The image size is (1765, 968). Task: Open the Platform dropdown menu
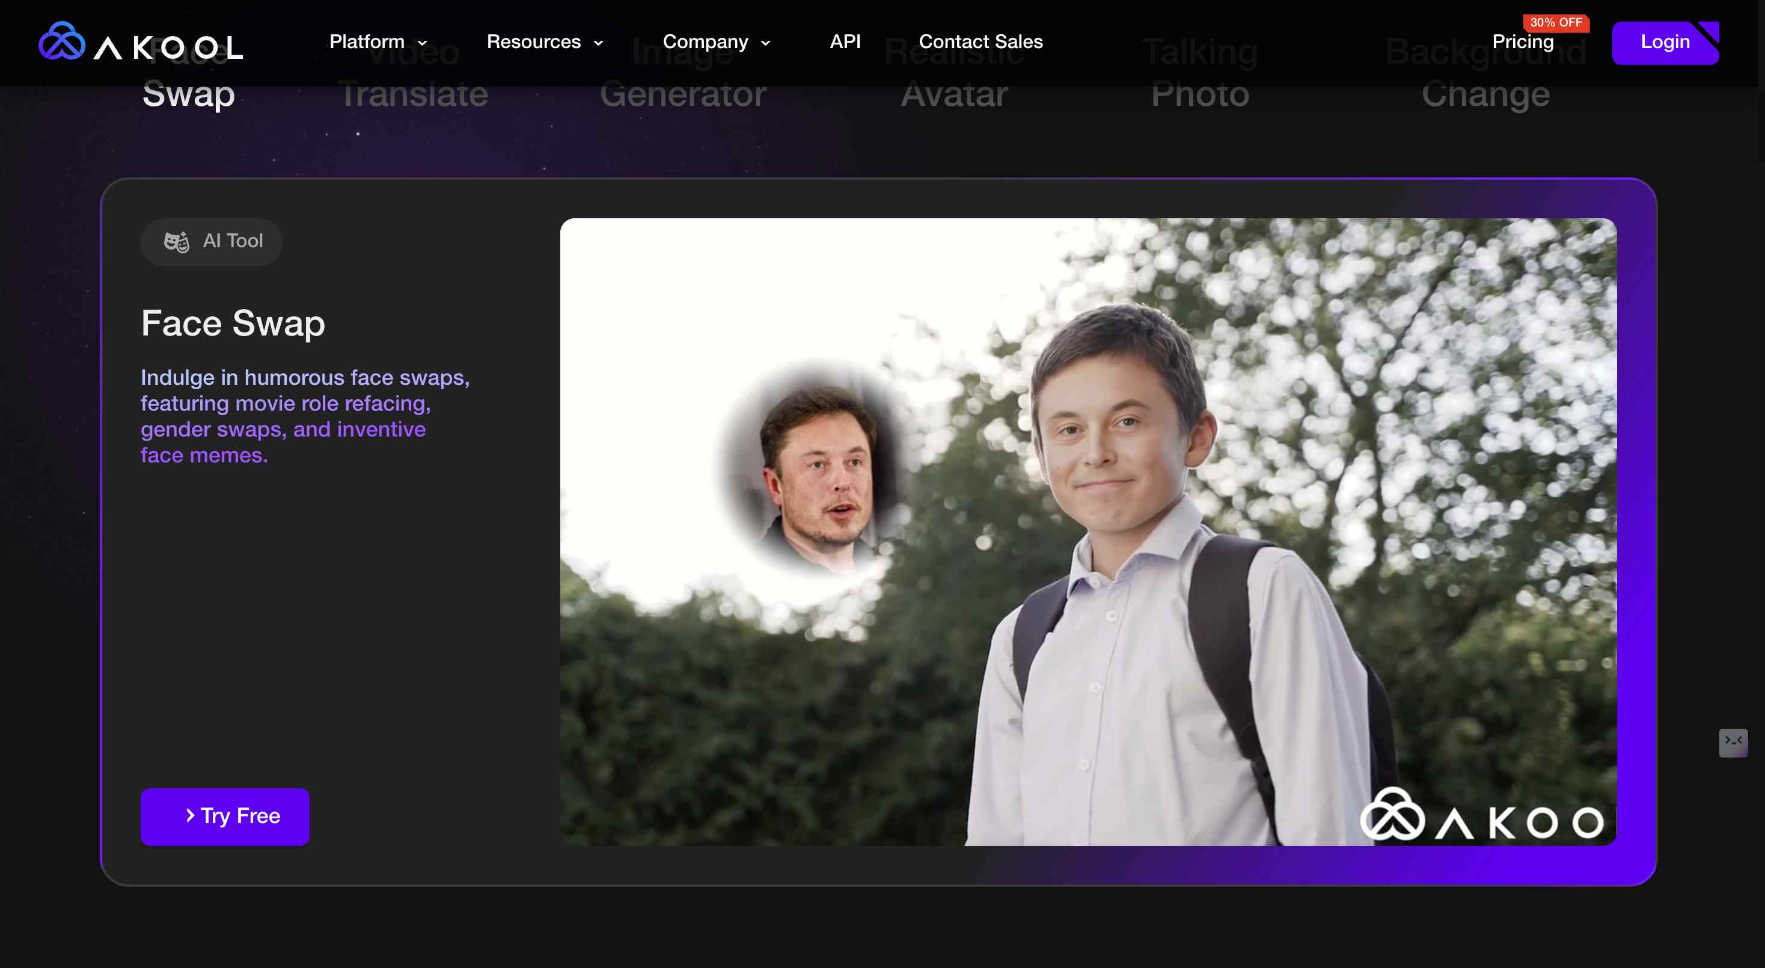(378, 42)
